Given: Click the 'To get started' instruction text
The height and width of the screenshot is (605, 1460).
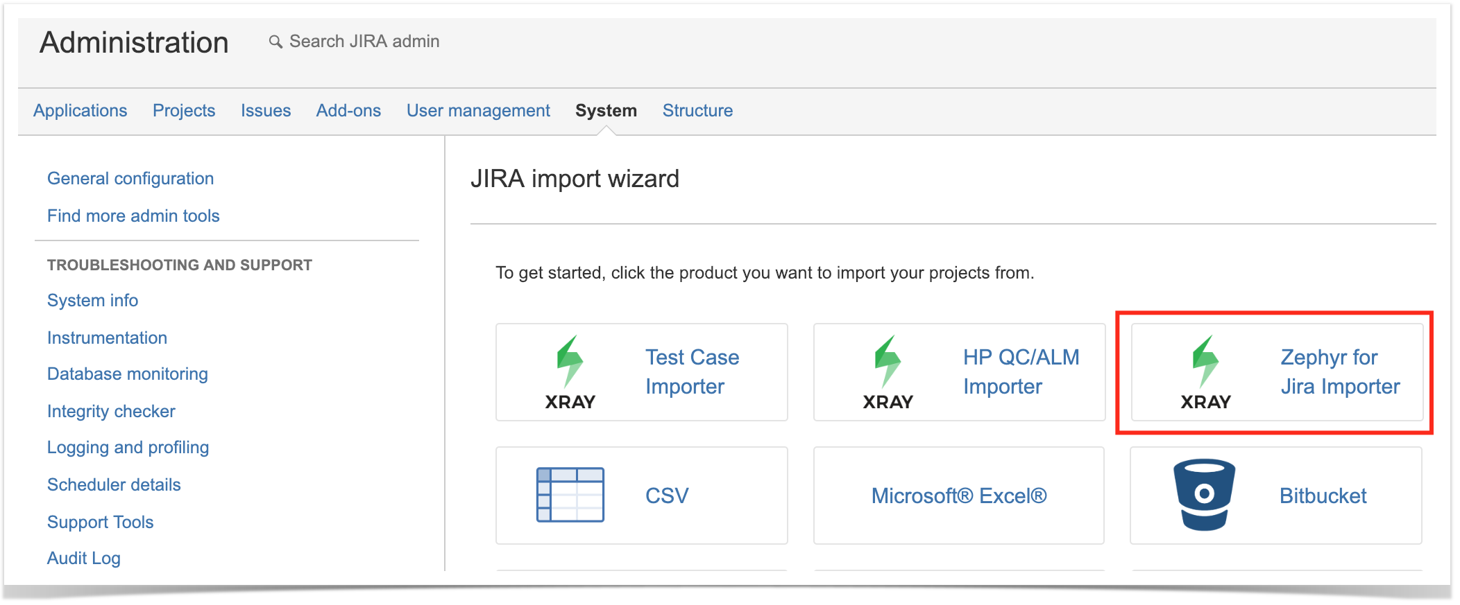Looking at the screenshot, I should click(765, 273).
